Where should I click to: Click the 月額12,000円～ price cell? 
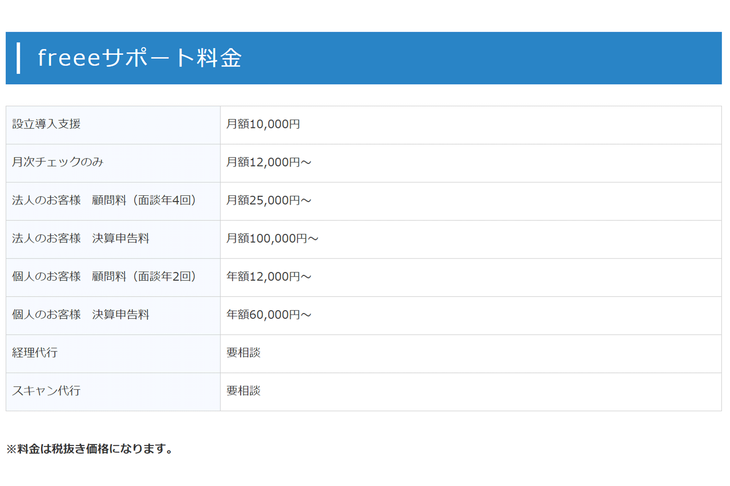pos(269,162)
